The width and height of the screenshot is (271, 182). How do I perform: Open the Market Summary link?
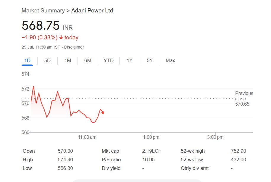point(43,11)
